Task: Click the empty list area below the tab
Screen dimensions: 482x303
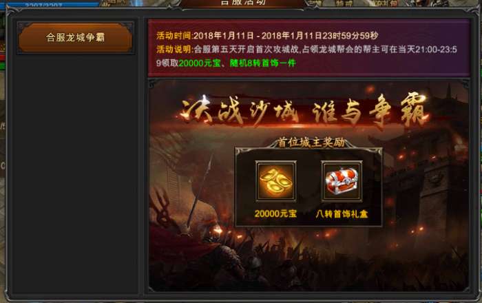Action: pos(75,174)
